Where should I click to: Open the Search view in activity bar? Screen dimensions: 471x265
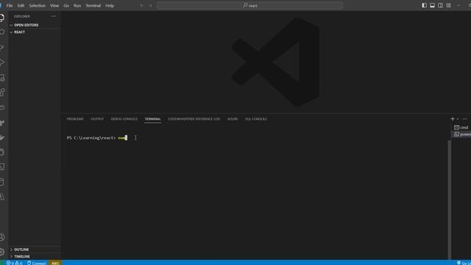1,32
